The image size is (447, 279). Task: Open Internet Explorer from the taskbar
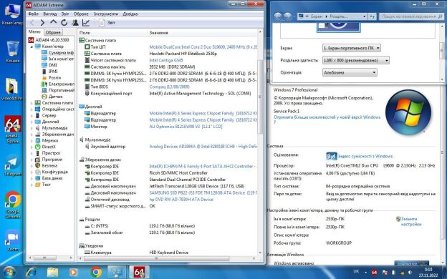click(x=31, y=272)
